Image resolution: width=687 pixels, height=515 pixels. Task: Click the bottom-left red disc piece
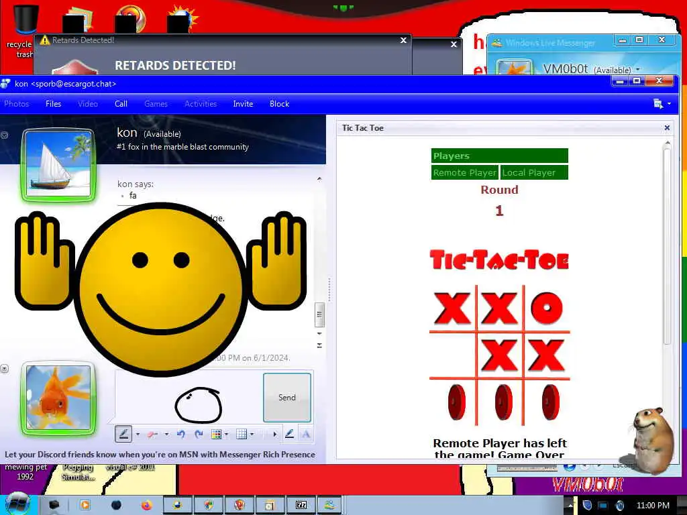[x=457, y=402]
